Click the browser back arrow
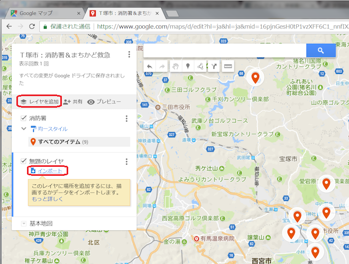The width and height of the screenshot is (349, 264). pyautogui.click(x=9, y=26)
